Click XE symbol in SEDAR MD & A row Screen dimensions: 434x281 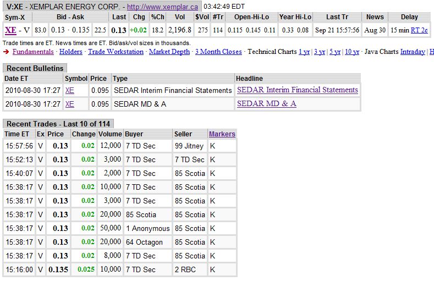click(70, 104)
